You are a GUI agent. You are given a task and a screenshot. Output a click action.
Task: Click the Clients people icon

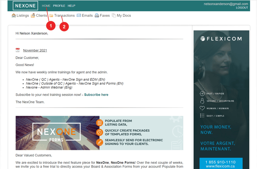33,15
